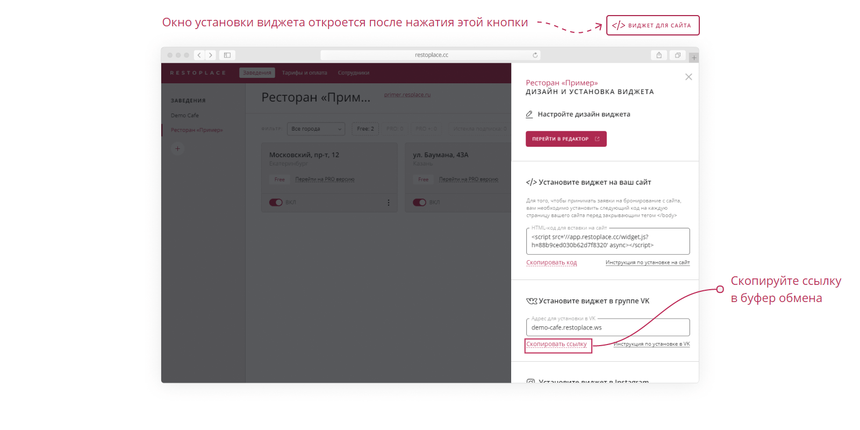The width and height of the screenshot is (860, 430).
Task: Reload the page via address bar icon
Action: pyautogui.click(x=535, y=55)
